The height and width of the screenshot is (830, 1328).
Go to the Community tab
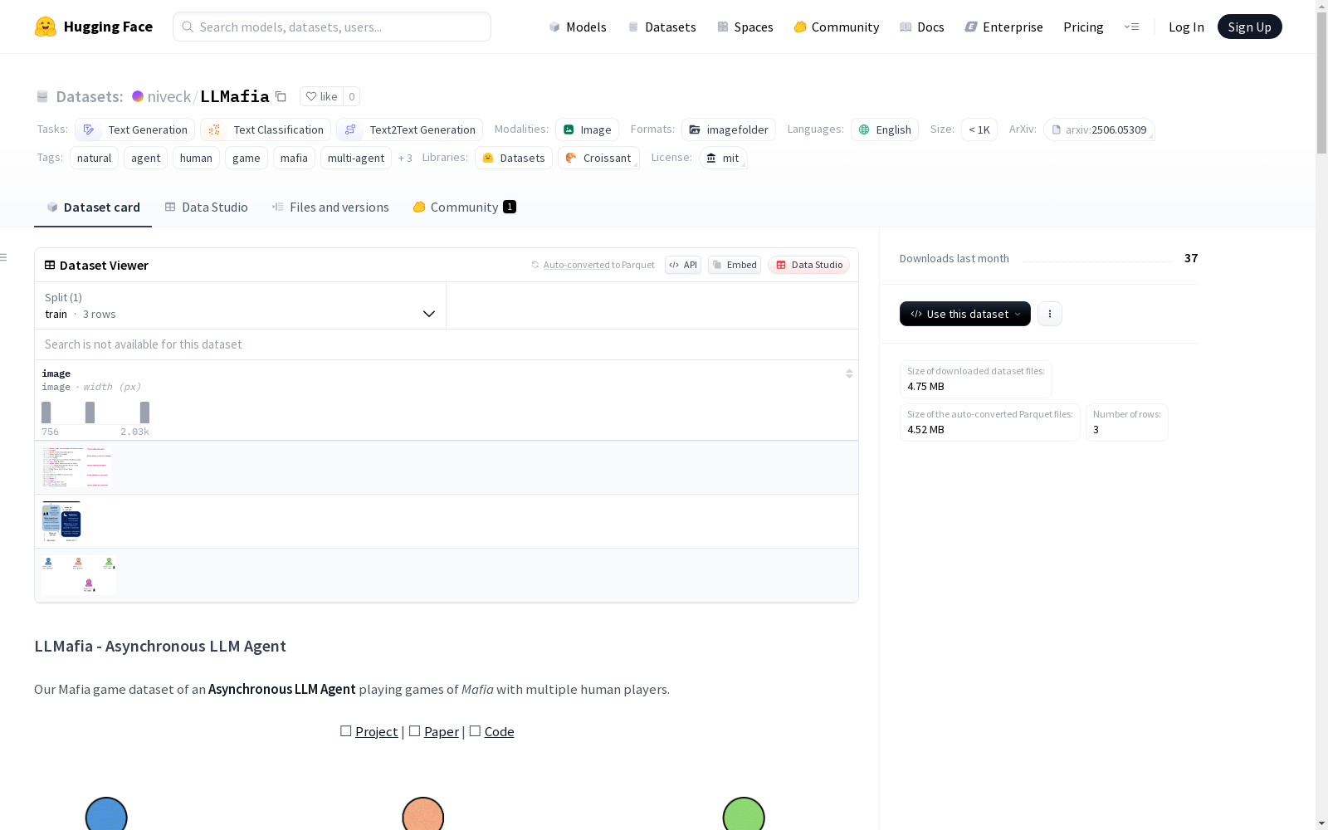(x=464, y=207)
